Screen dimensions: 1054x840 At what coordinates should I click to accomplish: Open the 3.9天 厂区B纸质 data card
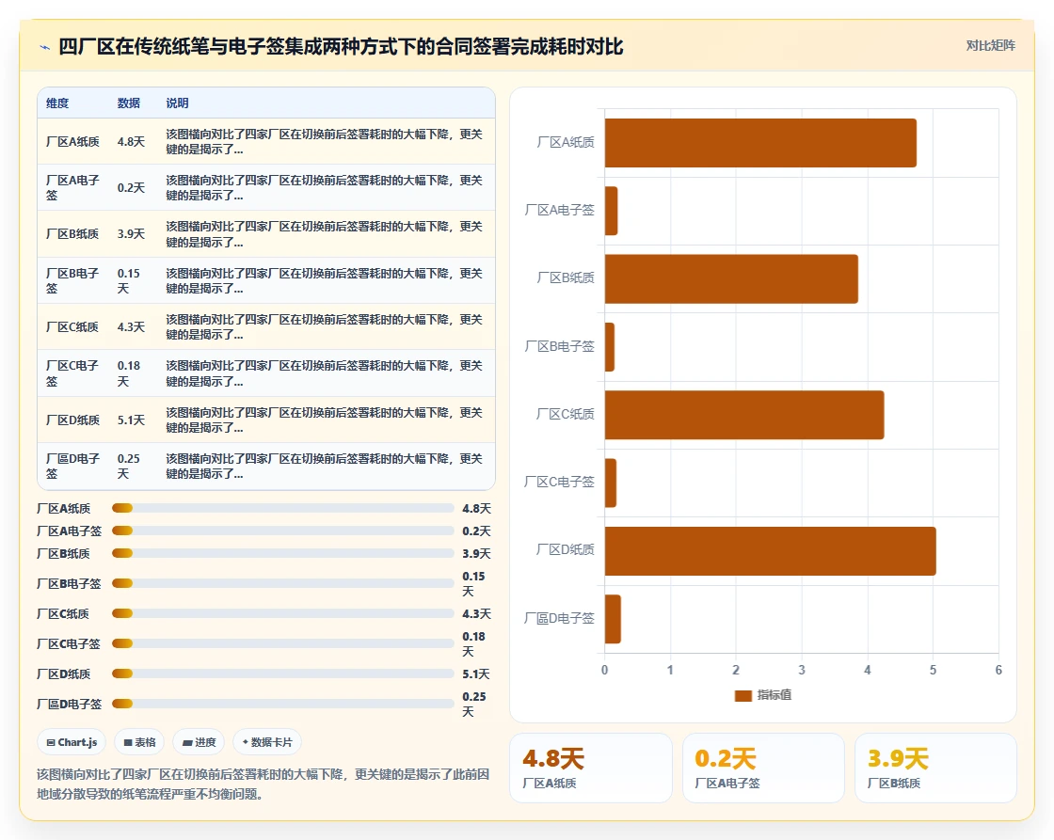coord(935,768)
